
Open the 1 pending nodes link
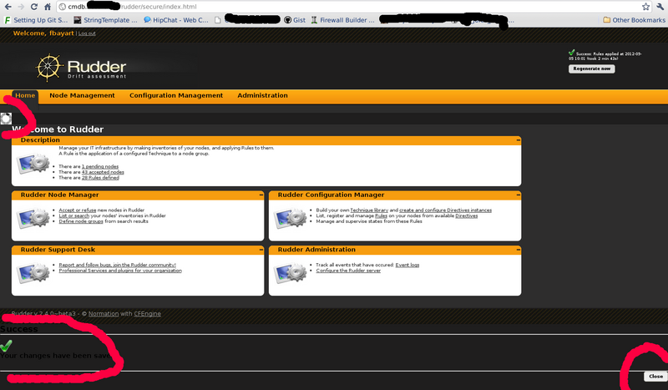point(100,167)
